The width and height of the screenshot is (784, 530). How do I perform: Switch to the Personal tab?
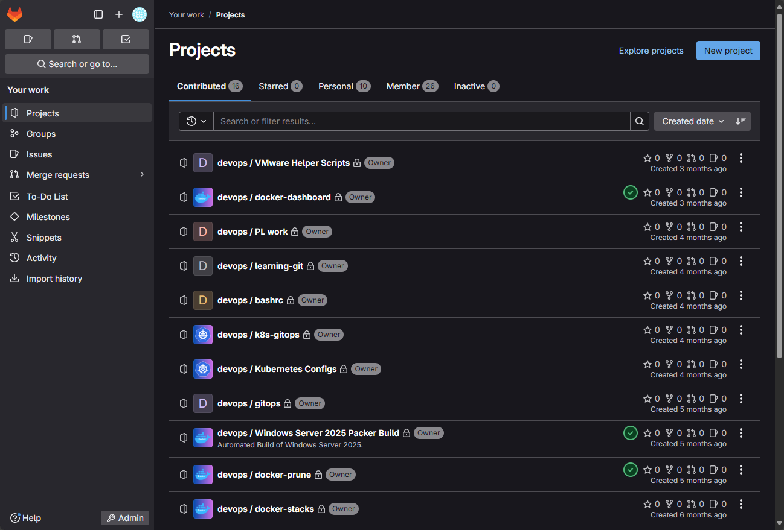[x=344, y=86]
